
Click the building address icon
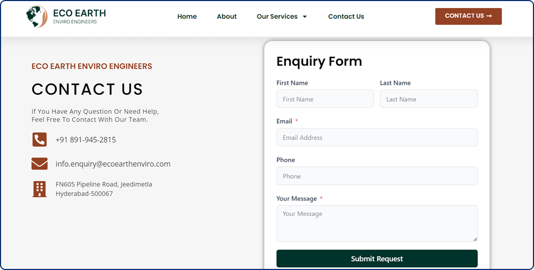40,189
